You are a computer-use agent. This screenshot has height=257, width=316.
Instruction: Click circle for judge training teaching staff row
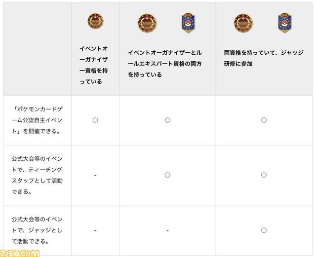(264, 175)
